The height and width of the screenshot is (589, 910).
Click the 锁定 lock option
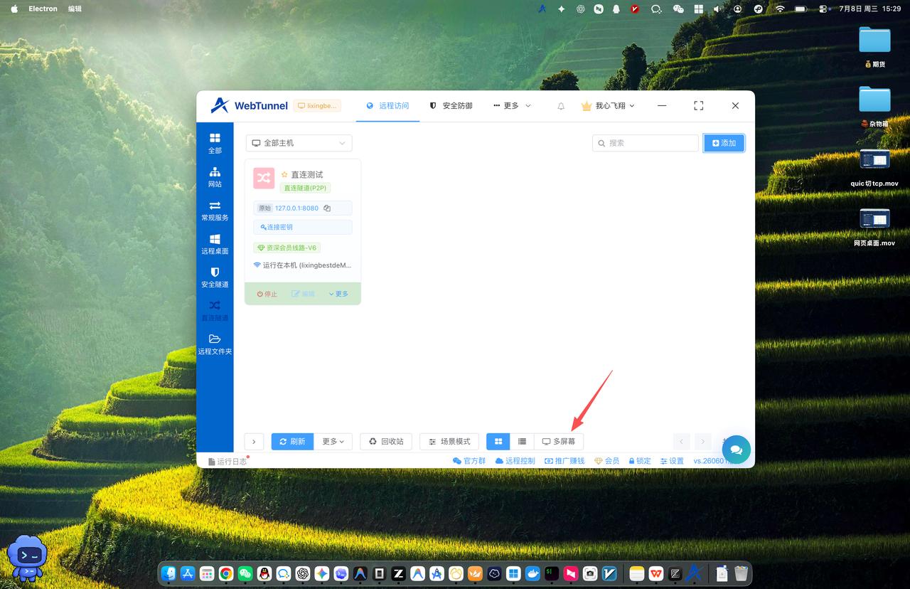[640, 461]
